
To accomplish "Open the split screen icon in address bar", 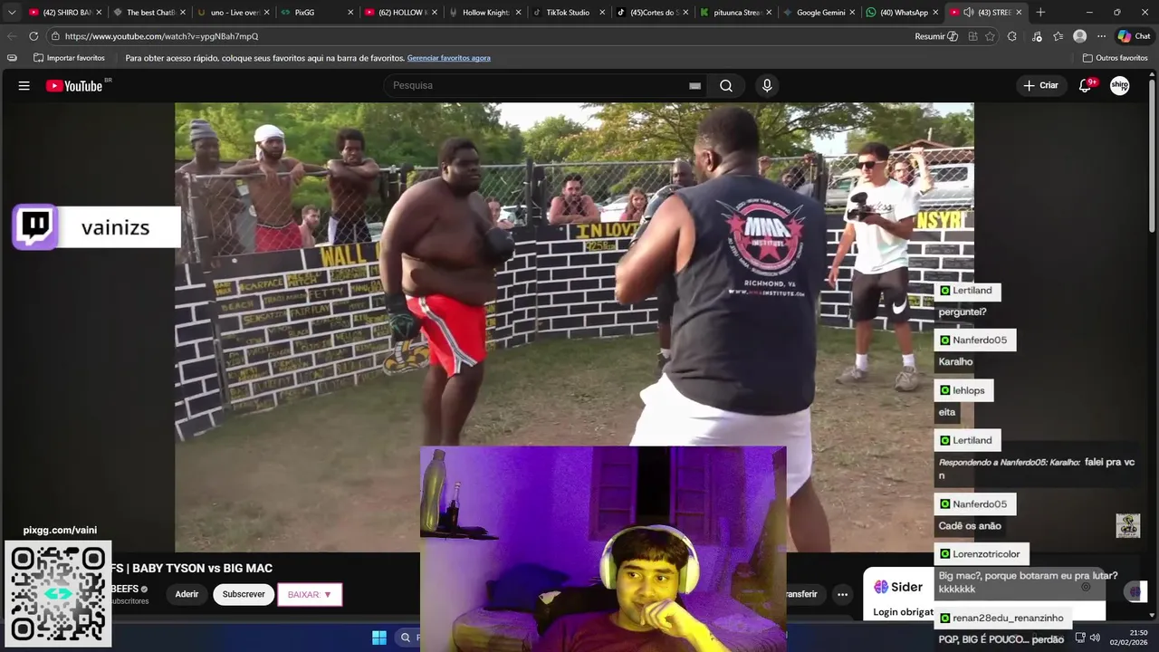I will [972, 36].
